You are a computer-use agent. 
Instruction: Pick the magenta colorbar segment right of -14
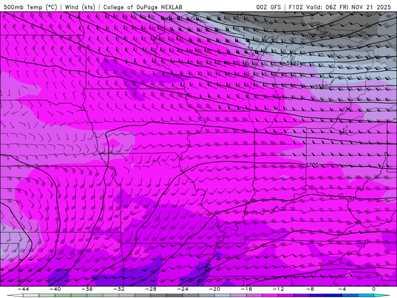pos(270,295)
